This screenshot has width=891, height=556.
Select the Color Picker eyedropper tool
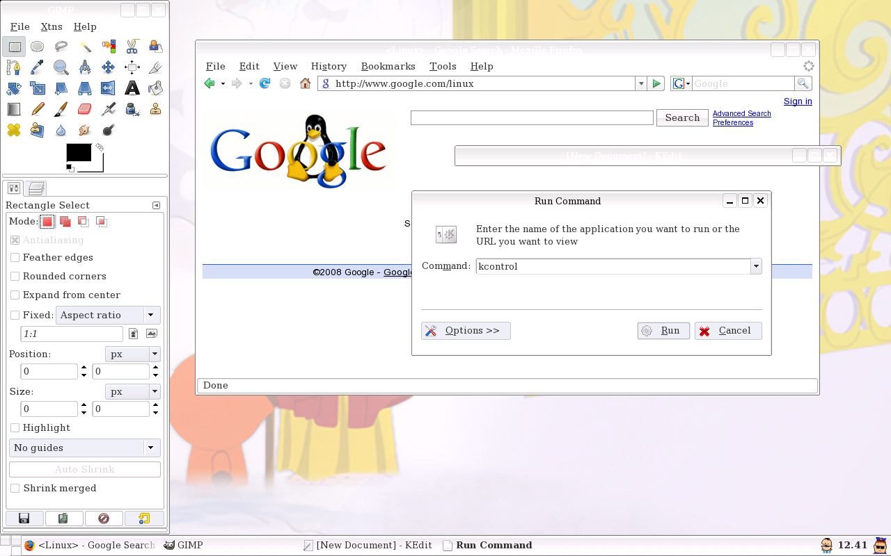coord(38,67)
